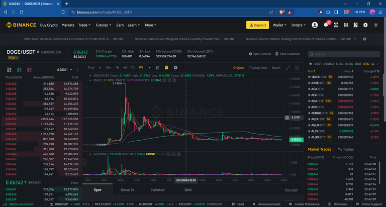This screenshot has height=207, width=386.
Task: Select the 1D chart interval
Action: click(x=133, y=67)
